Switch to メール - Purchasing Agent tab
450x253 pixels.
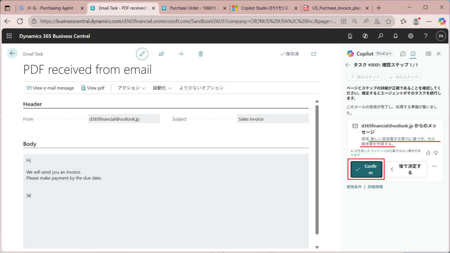[x=51, y=8]
